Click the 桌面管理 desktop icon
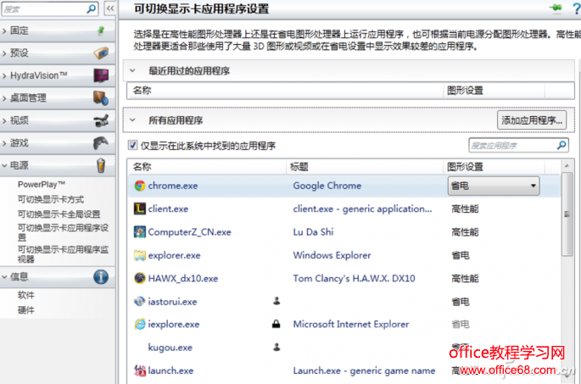 tap(101, 98)
